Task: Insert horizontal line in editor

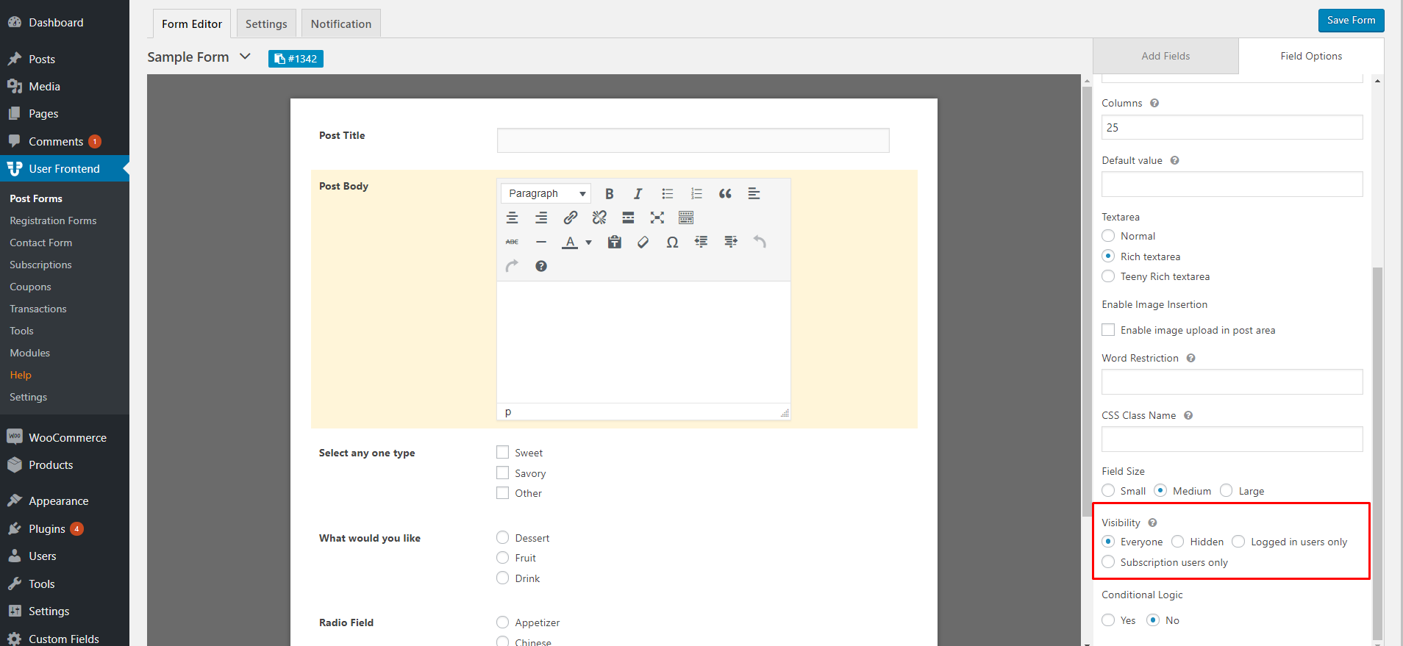Action: click(x=541, y=242)
